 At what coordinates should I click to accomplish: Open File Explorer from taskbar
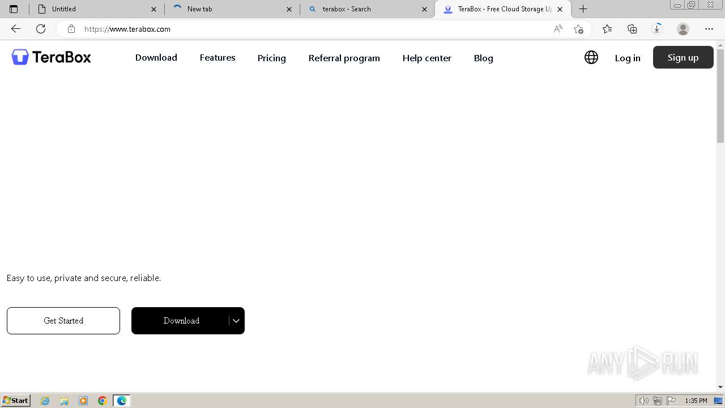[x=64, y=401]
